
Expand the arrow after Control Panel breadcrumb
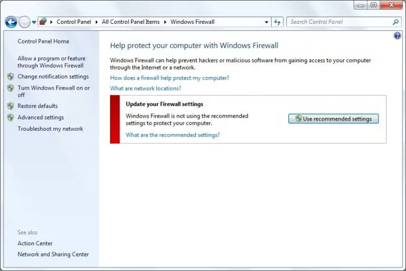pos(96,22)
